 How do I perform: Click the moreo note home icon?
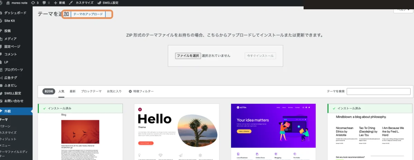tap(8, 2)
